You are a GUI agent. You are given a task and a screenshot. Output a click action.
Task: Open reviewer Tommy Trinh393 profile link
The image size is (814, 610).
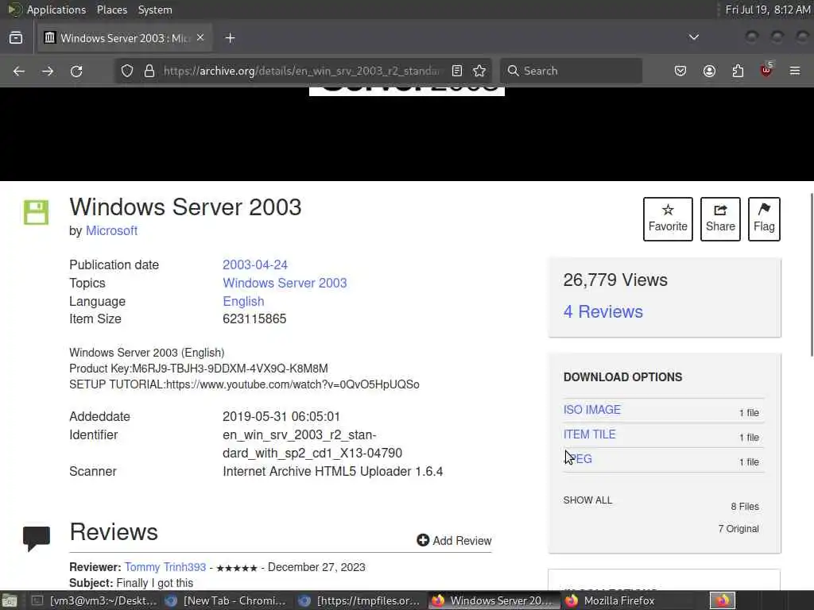pos(165,567)
